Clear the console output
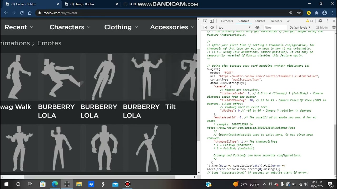The height and width of the screenshot is (189, 337). pyautogui.click(x=212, y=28)
